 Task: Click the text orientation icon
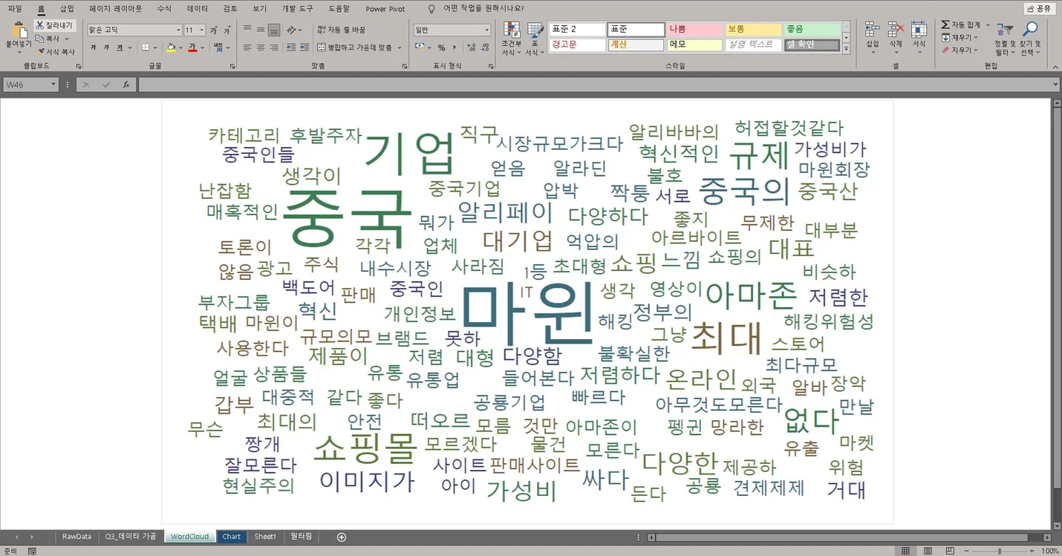pyautogui.click(x=292, y=30)
